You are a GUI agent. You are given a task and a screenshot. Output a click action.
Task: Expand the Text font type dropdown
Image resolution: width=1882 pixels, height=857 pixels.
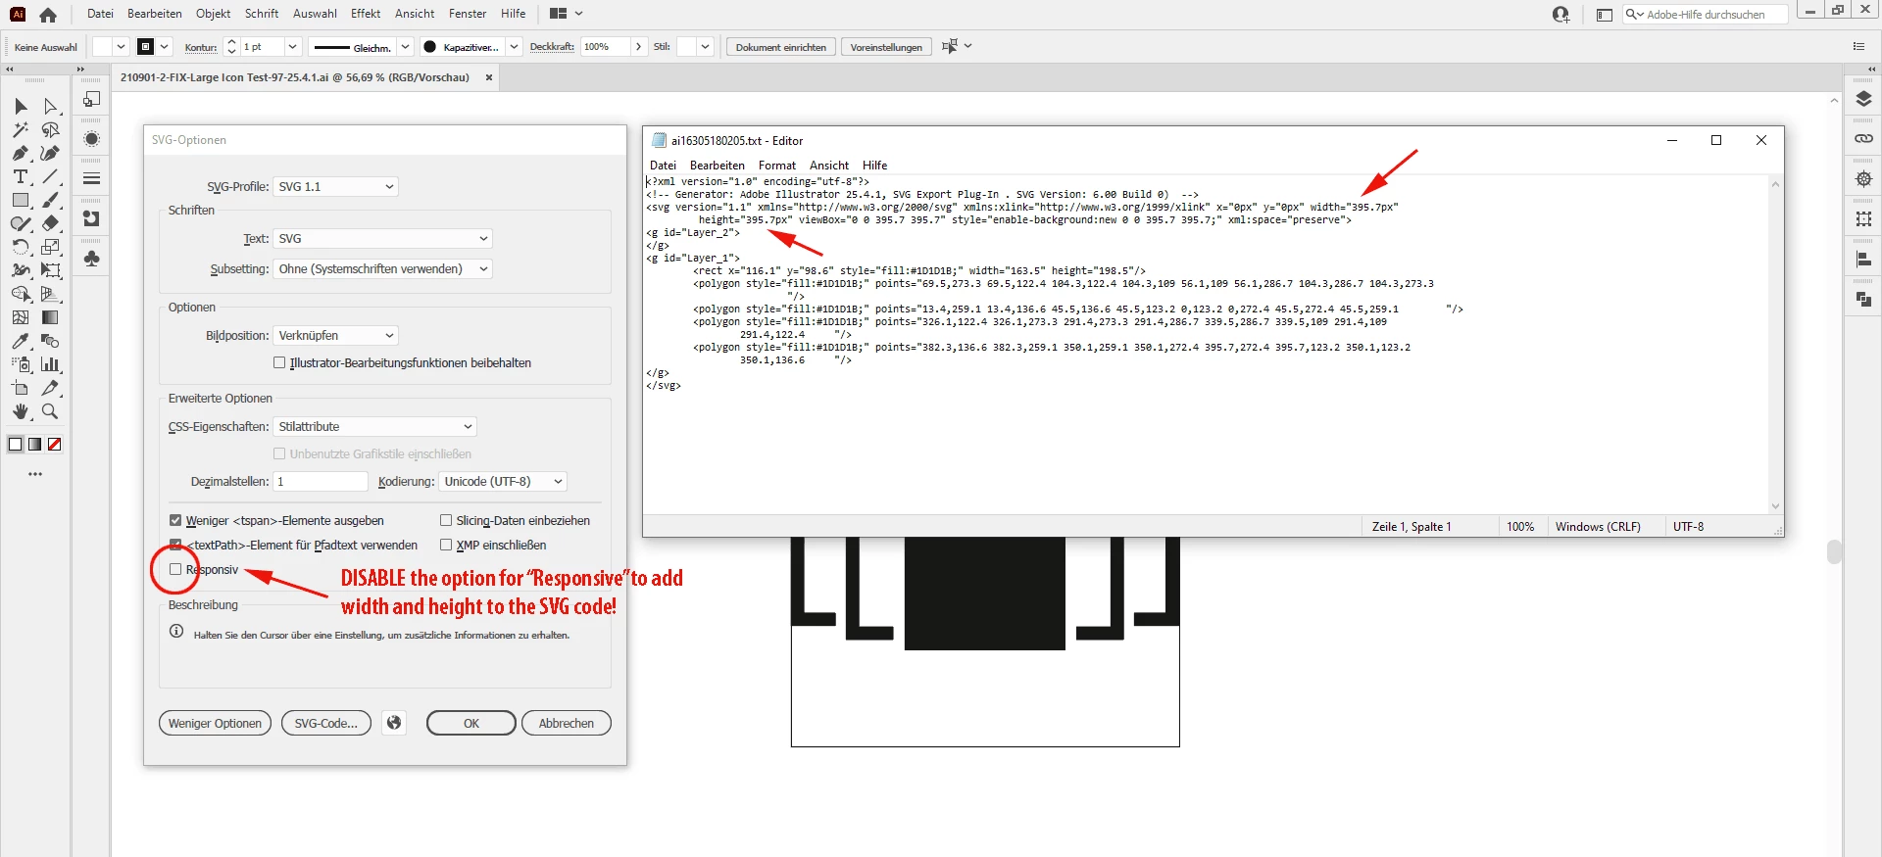point(382,238)
